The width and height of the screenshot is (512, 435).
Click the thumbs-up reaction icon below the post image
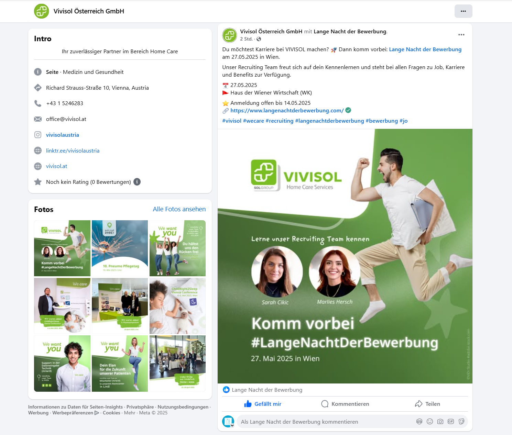pyautogui.click(x=226, y=390)
